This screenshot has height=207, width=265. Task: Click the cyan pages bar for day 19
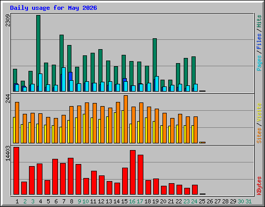tap(157, 84)
